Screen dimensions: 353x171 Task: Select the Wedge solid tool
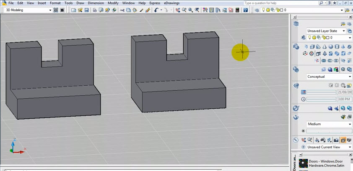coord(318,47)
